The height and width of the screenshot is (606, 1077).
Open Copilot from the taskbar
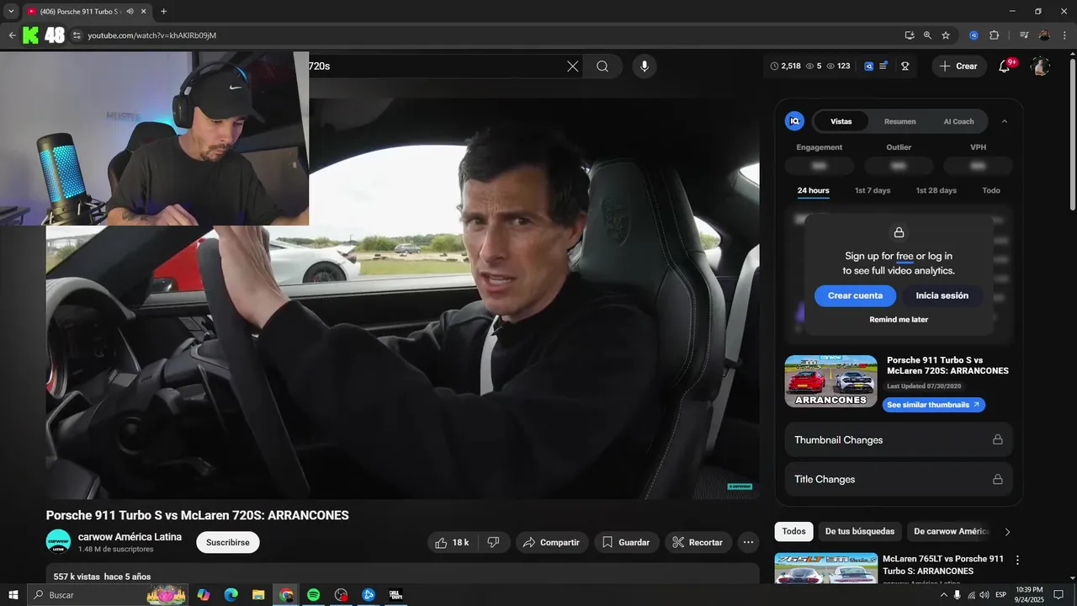click(x=204, y=595)
